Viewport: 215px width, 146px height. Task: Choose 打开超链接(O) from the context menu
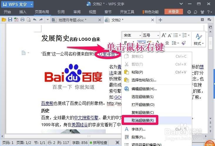[x=157, y=105]
